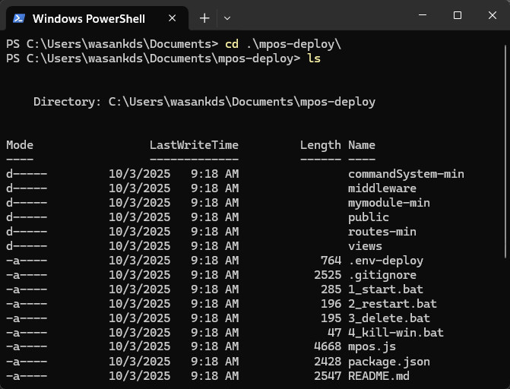Click the package.json file name
The height and width of the screenshot is (389, 510).
[x=388, y=362]
